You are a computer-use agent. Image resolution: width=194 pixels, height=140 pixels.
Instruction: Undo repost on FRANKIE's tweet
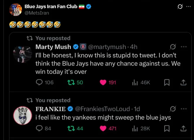click(71, 128)
